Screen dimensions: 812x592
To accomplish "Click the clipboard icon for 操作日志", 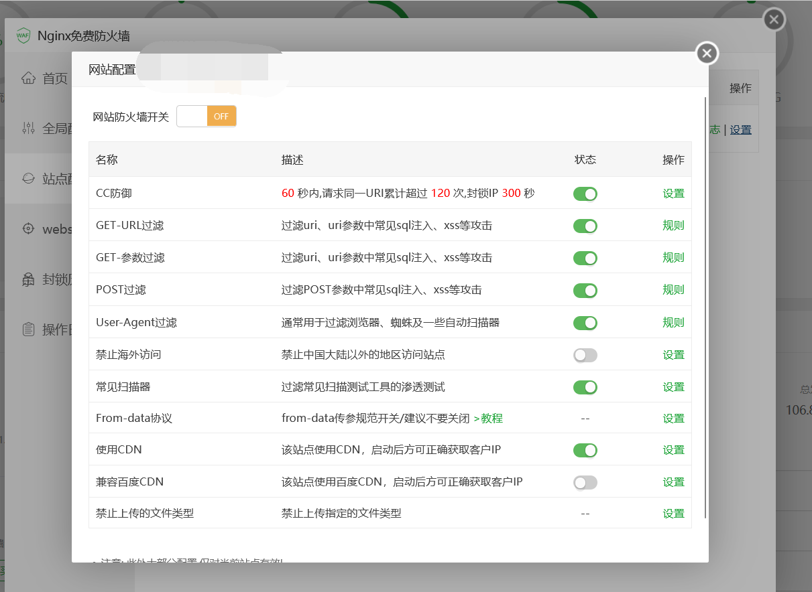I will click(28, 329).
